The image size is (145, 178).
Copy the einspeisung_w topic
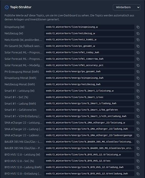(138, 27)
